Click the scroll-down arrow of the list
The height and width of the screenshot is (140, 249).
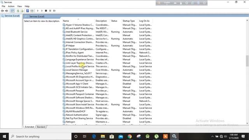click(247, 123)
